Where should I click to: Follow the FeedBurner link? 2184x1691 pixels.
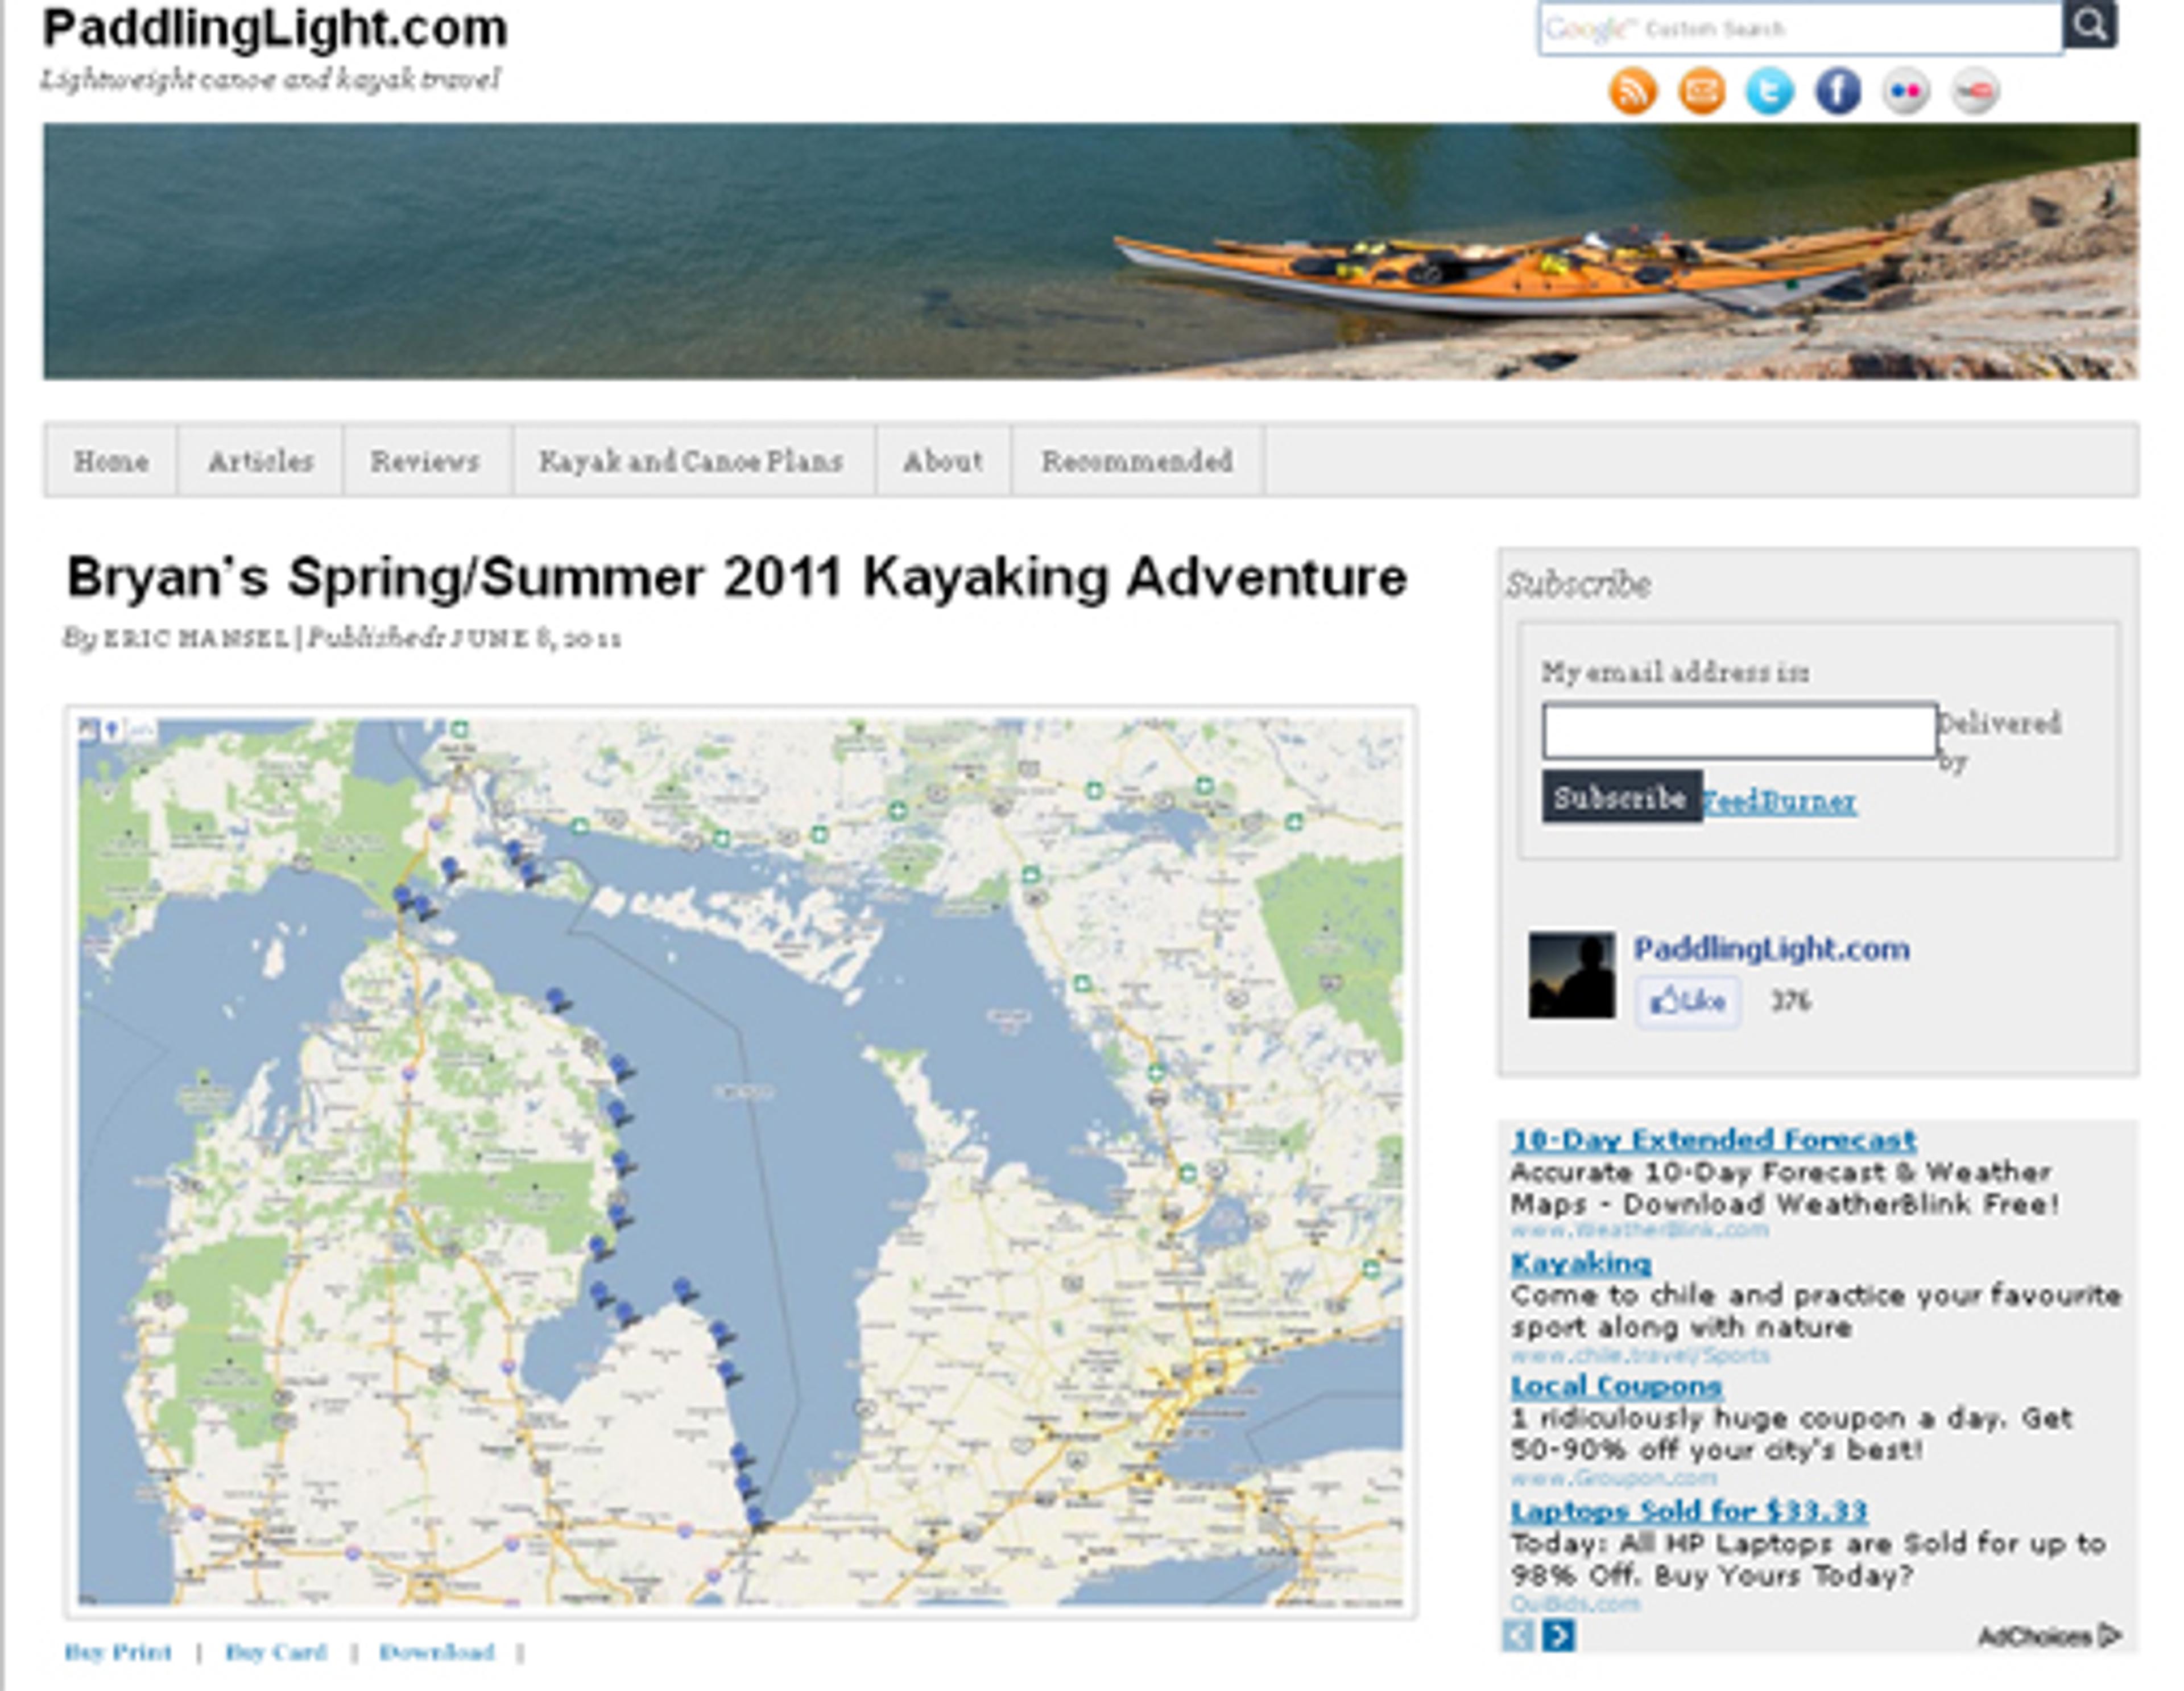(1780, 802)
